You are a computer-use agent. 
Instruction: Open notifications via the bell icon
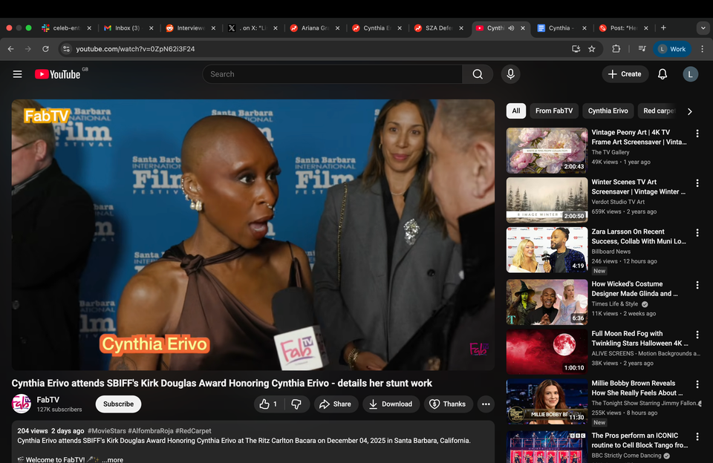pos(662,74)
